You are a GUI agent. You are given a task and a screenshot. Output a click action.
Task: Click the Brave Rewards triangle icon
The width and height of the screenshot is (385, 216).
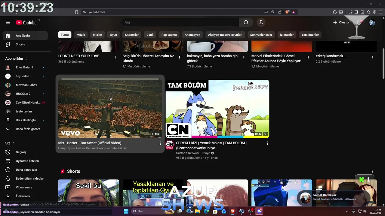point(294,12)
